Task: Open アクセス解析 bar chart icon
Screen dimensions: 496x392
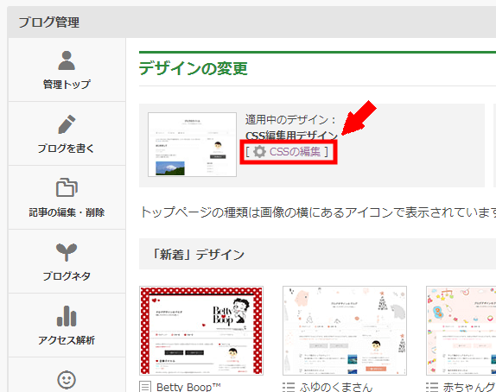Action: 67,316
